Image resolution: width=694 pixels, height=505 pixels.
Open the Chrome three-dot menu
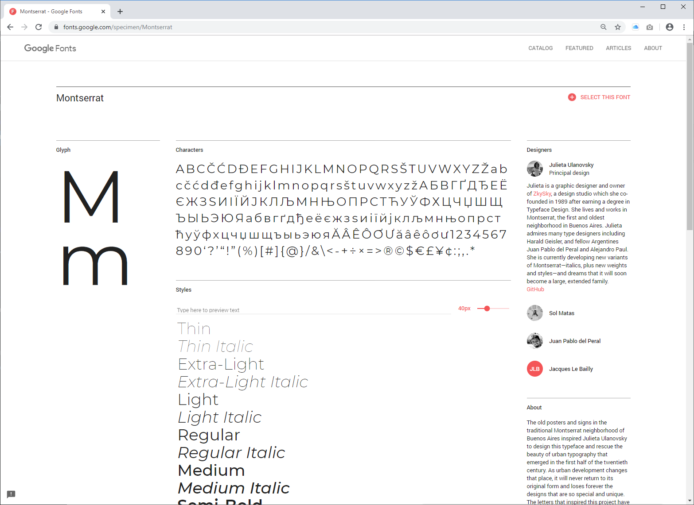pyautogui.click(x=684, y=27)
